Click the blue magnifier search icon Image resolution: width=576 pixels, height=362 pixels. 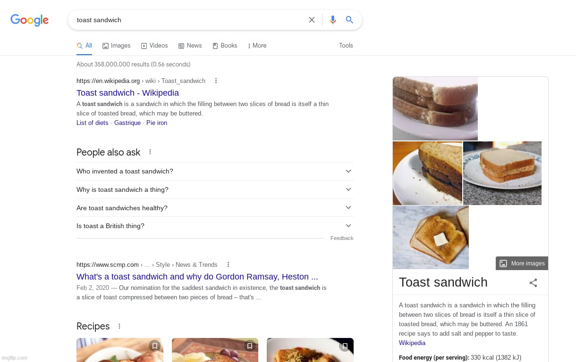pos(349,20)
